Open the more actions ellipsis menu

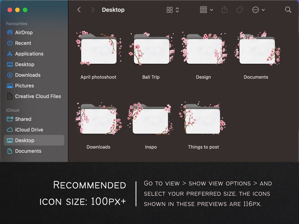[259, 10]
